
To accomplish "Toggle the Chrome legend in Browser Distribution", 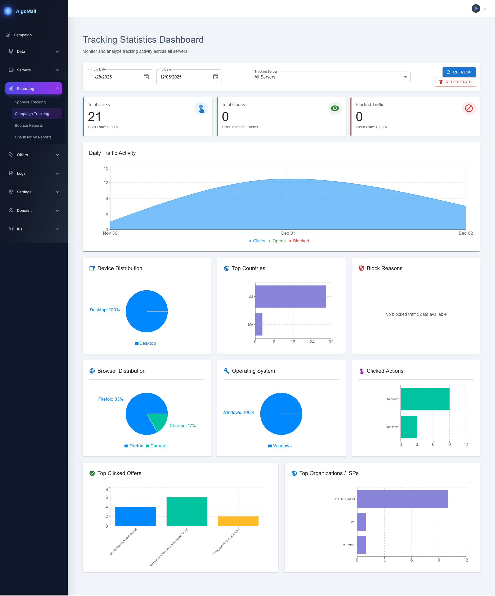I will coord(156,446).
